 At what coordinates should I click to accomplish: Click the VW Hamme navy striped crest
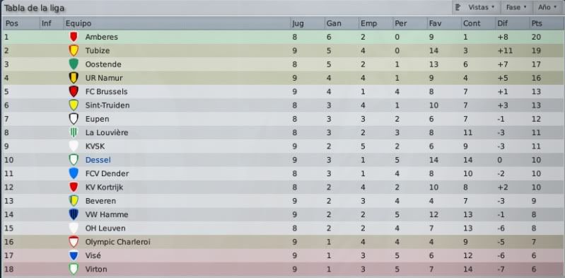(74, 214)
